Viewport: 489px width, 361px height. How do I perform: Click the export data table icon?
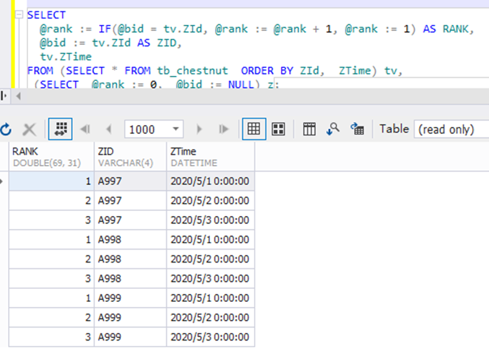click(x=357, y=129)
